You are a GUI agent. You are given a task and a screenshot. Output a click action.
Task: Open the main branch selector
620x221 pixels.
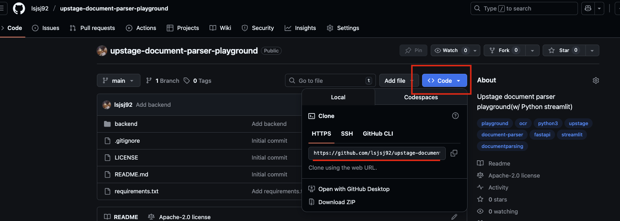(x=119, y=81)
